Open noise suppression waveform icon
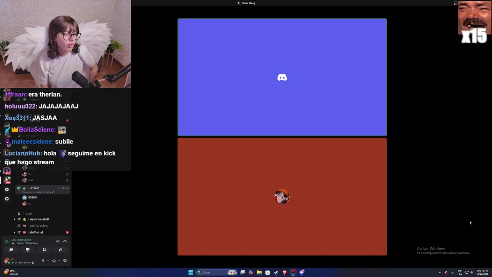492x277 pixels. pyautogui.click(x=58, y=241)
